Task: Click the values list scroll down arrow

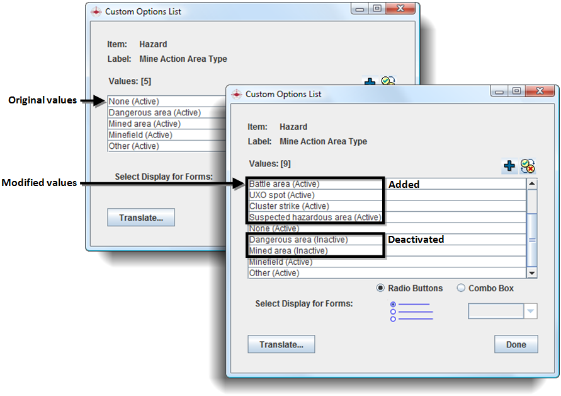Action: tap(532, 273)
